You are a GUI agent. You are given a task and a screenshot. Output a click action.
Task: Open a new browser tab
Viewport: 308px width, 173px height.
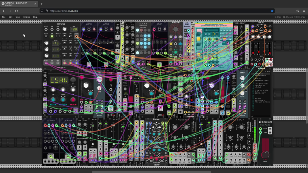42,4
